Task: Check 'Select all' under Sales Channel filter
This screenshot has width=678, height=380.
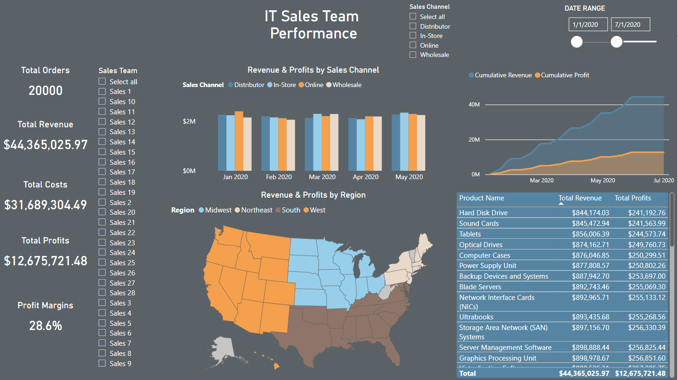Action: 412,17
